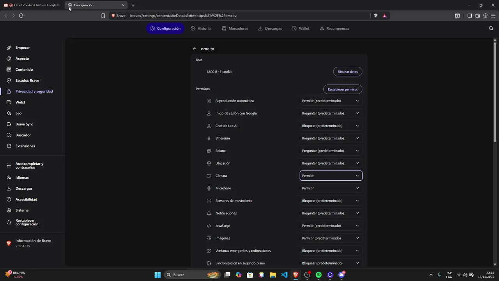
Task: Open the Marcadores section
Action: click(x=235, y=28)
